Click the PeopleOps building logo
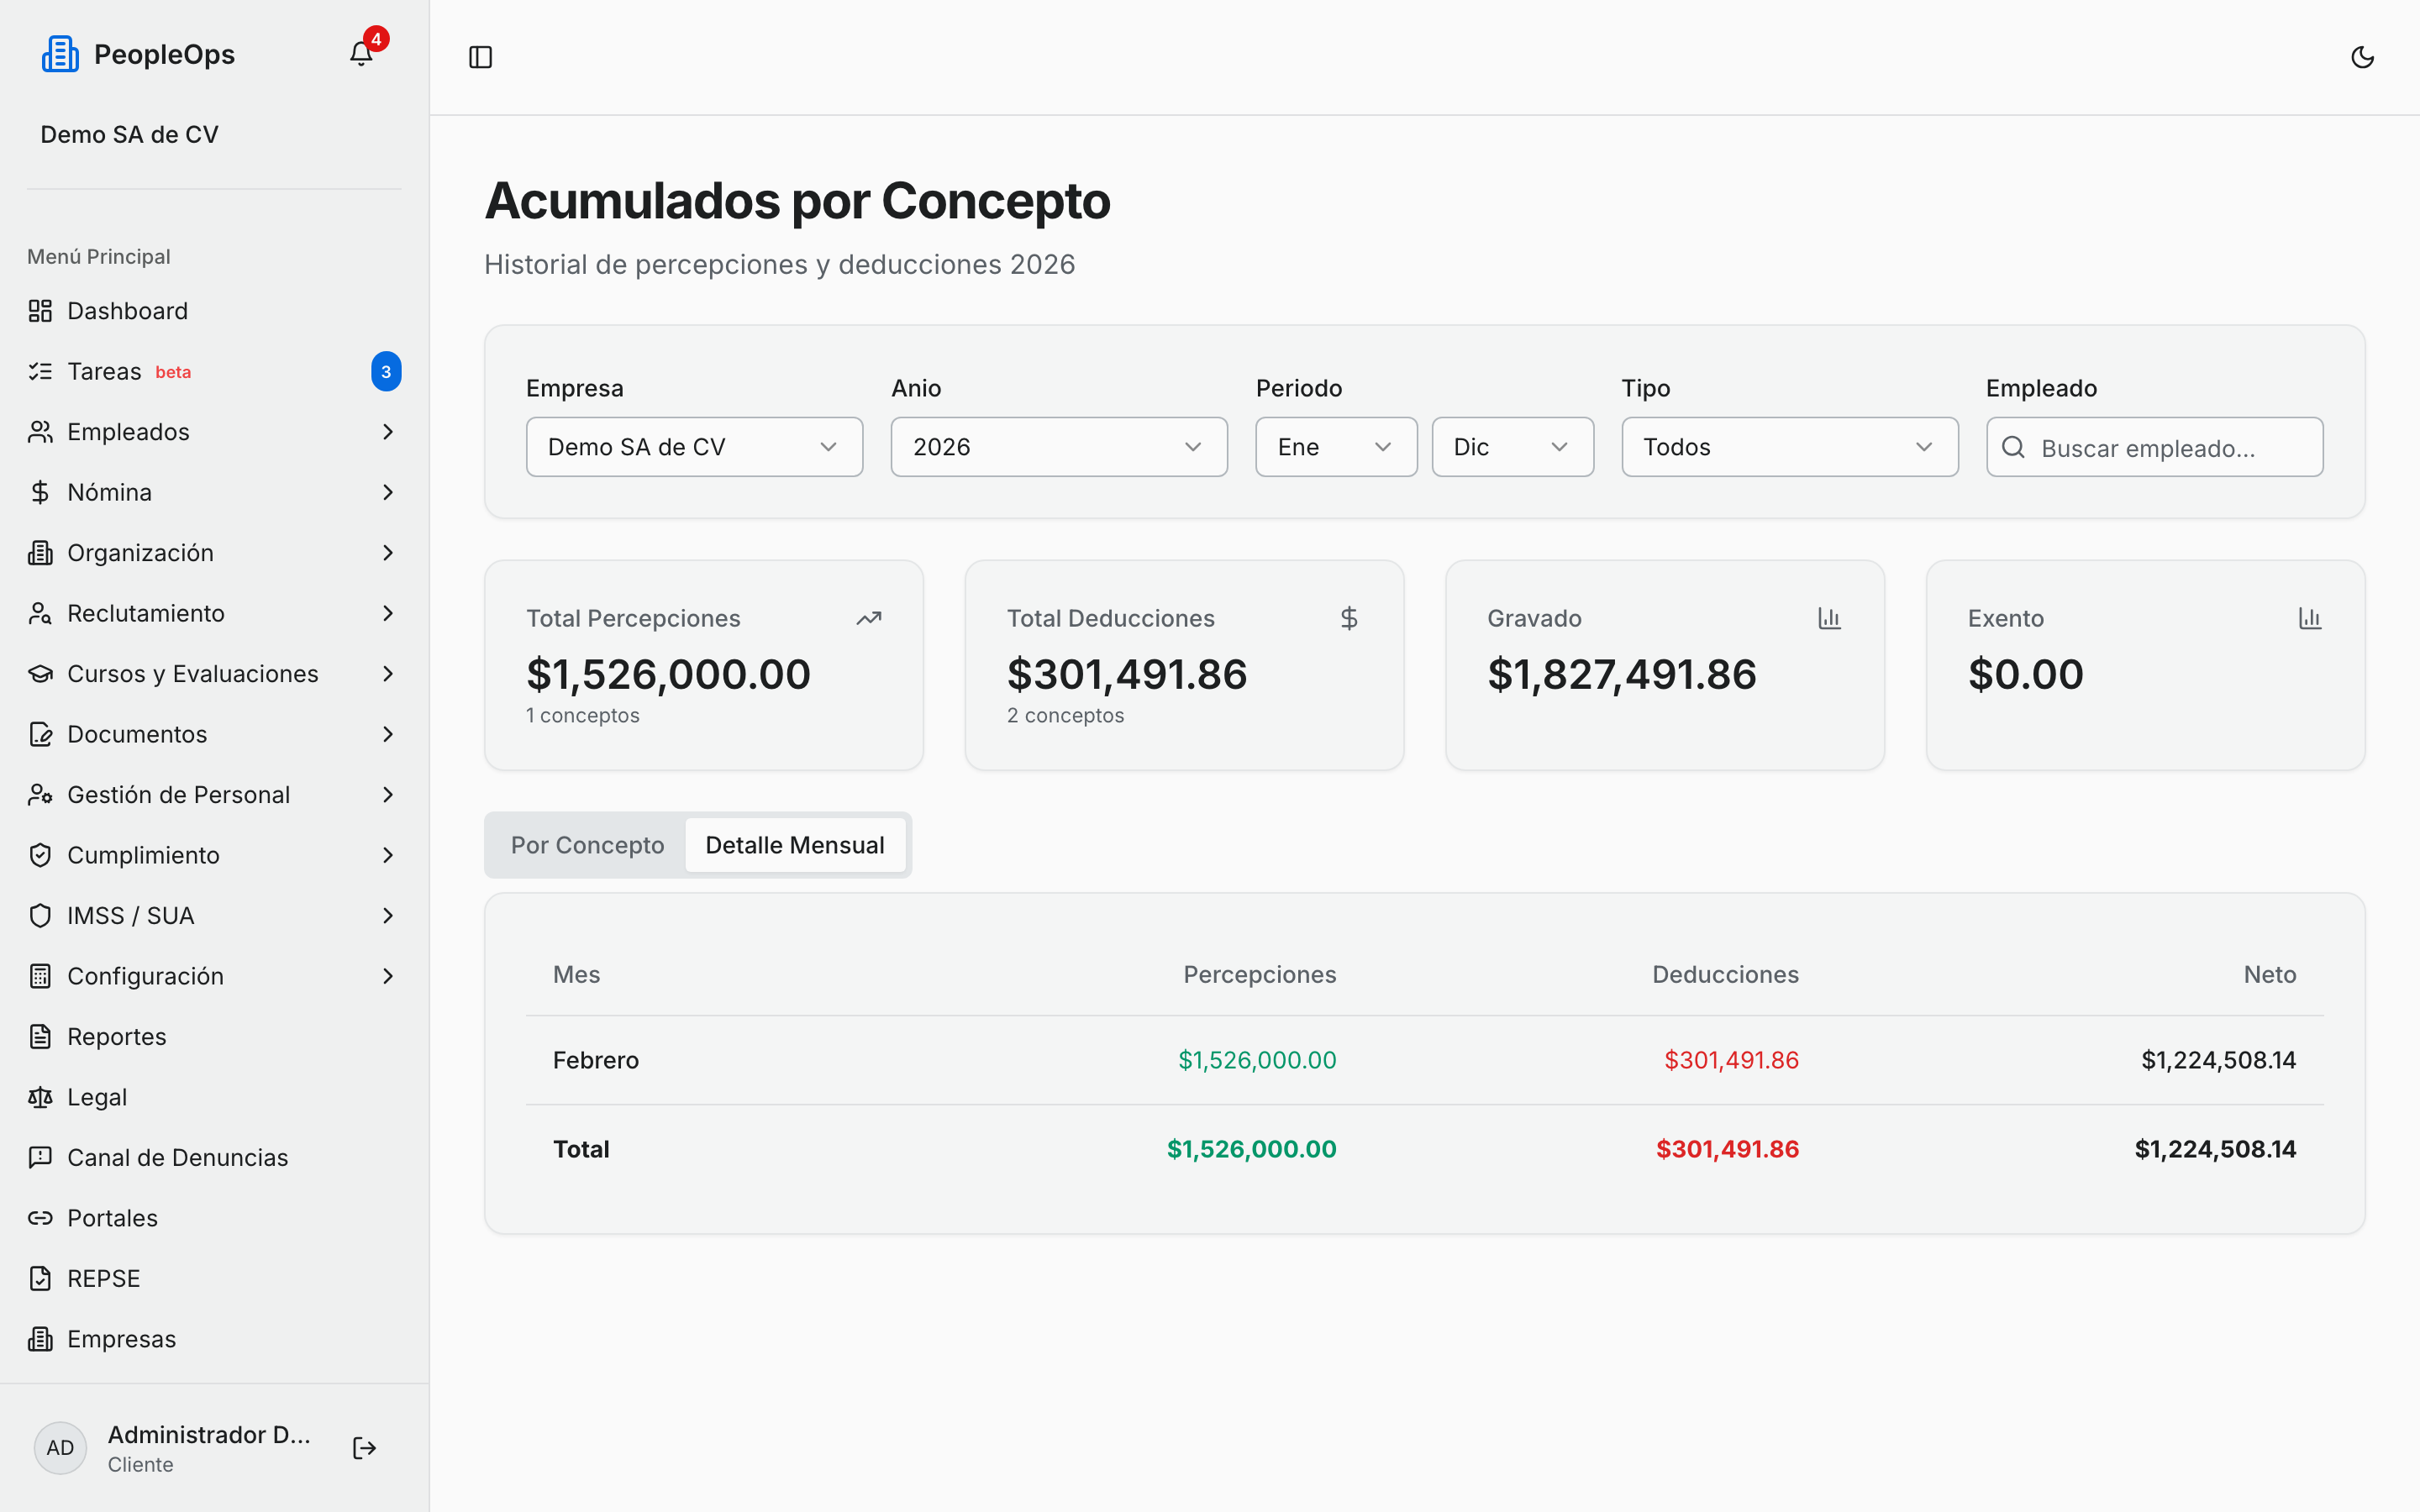Viewport: 2420px width, 1512px height. [x=60, y=54]
